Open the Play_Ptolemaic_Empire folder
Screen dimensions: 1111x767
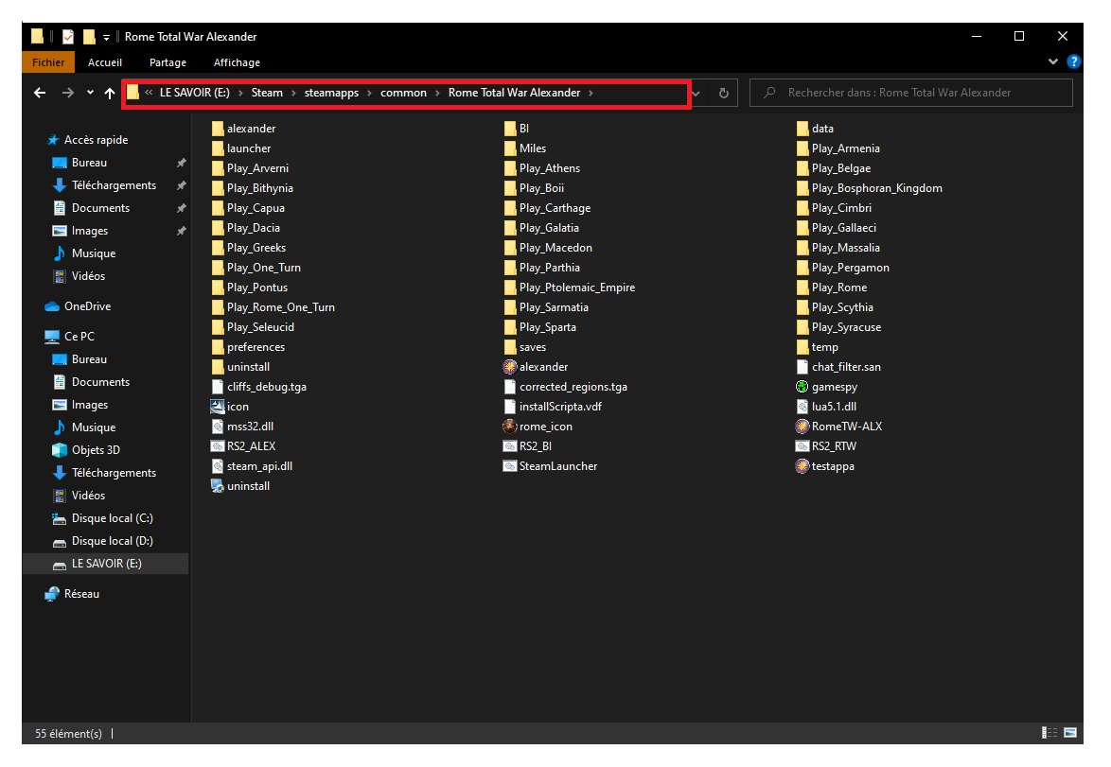point(569,288)
